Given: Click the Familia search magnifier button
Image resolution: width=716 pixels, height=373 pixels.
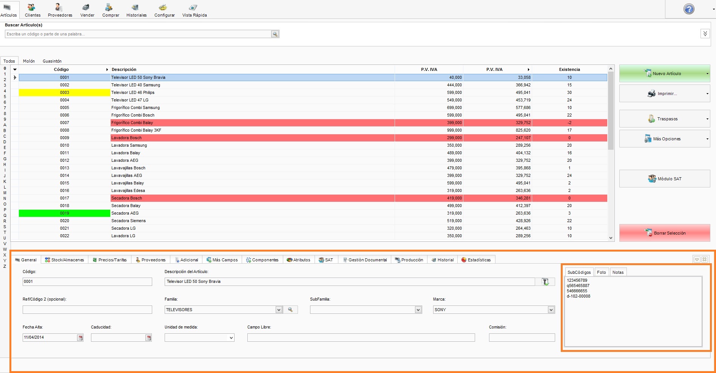Looking at the screenshot, I should coord(290,310).
